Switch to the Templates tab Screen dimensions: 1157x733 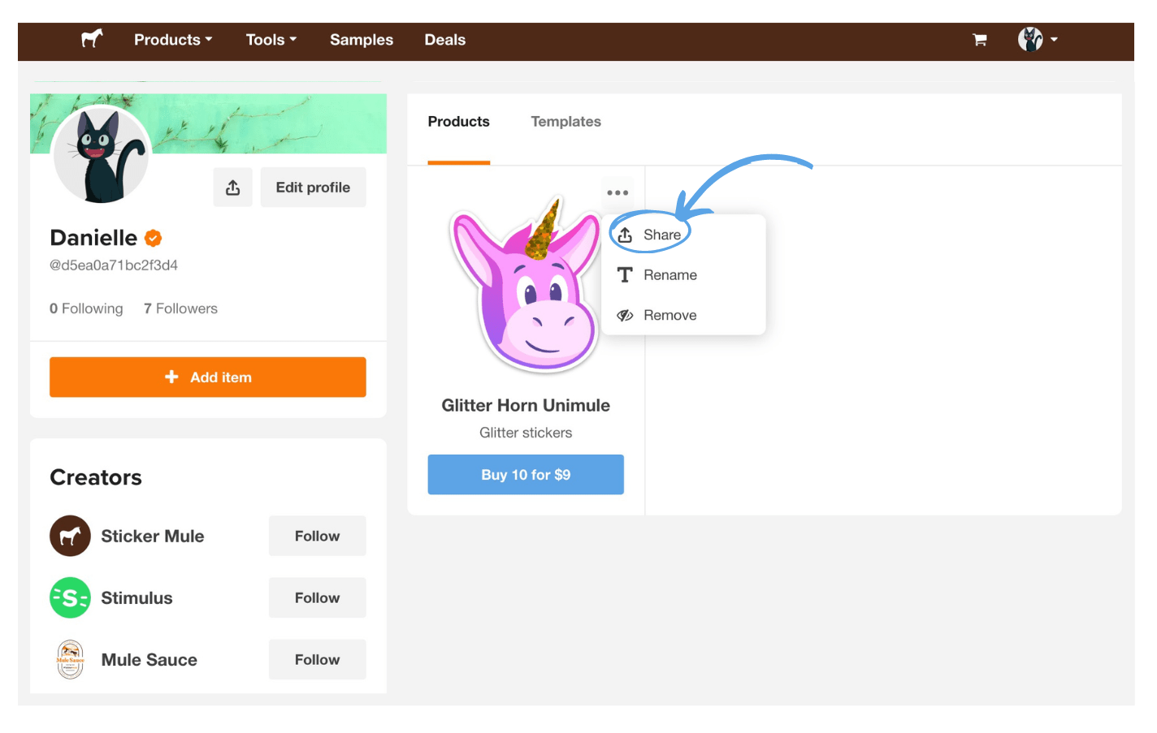pyautogui.click(x=565, y=122)
